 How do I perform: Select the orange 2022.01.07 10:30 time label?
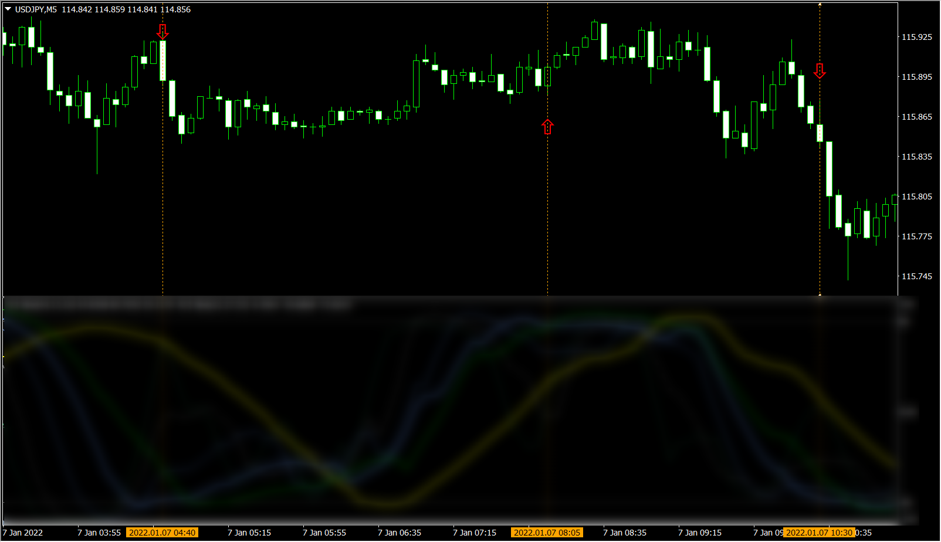(x=819, y=533)
